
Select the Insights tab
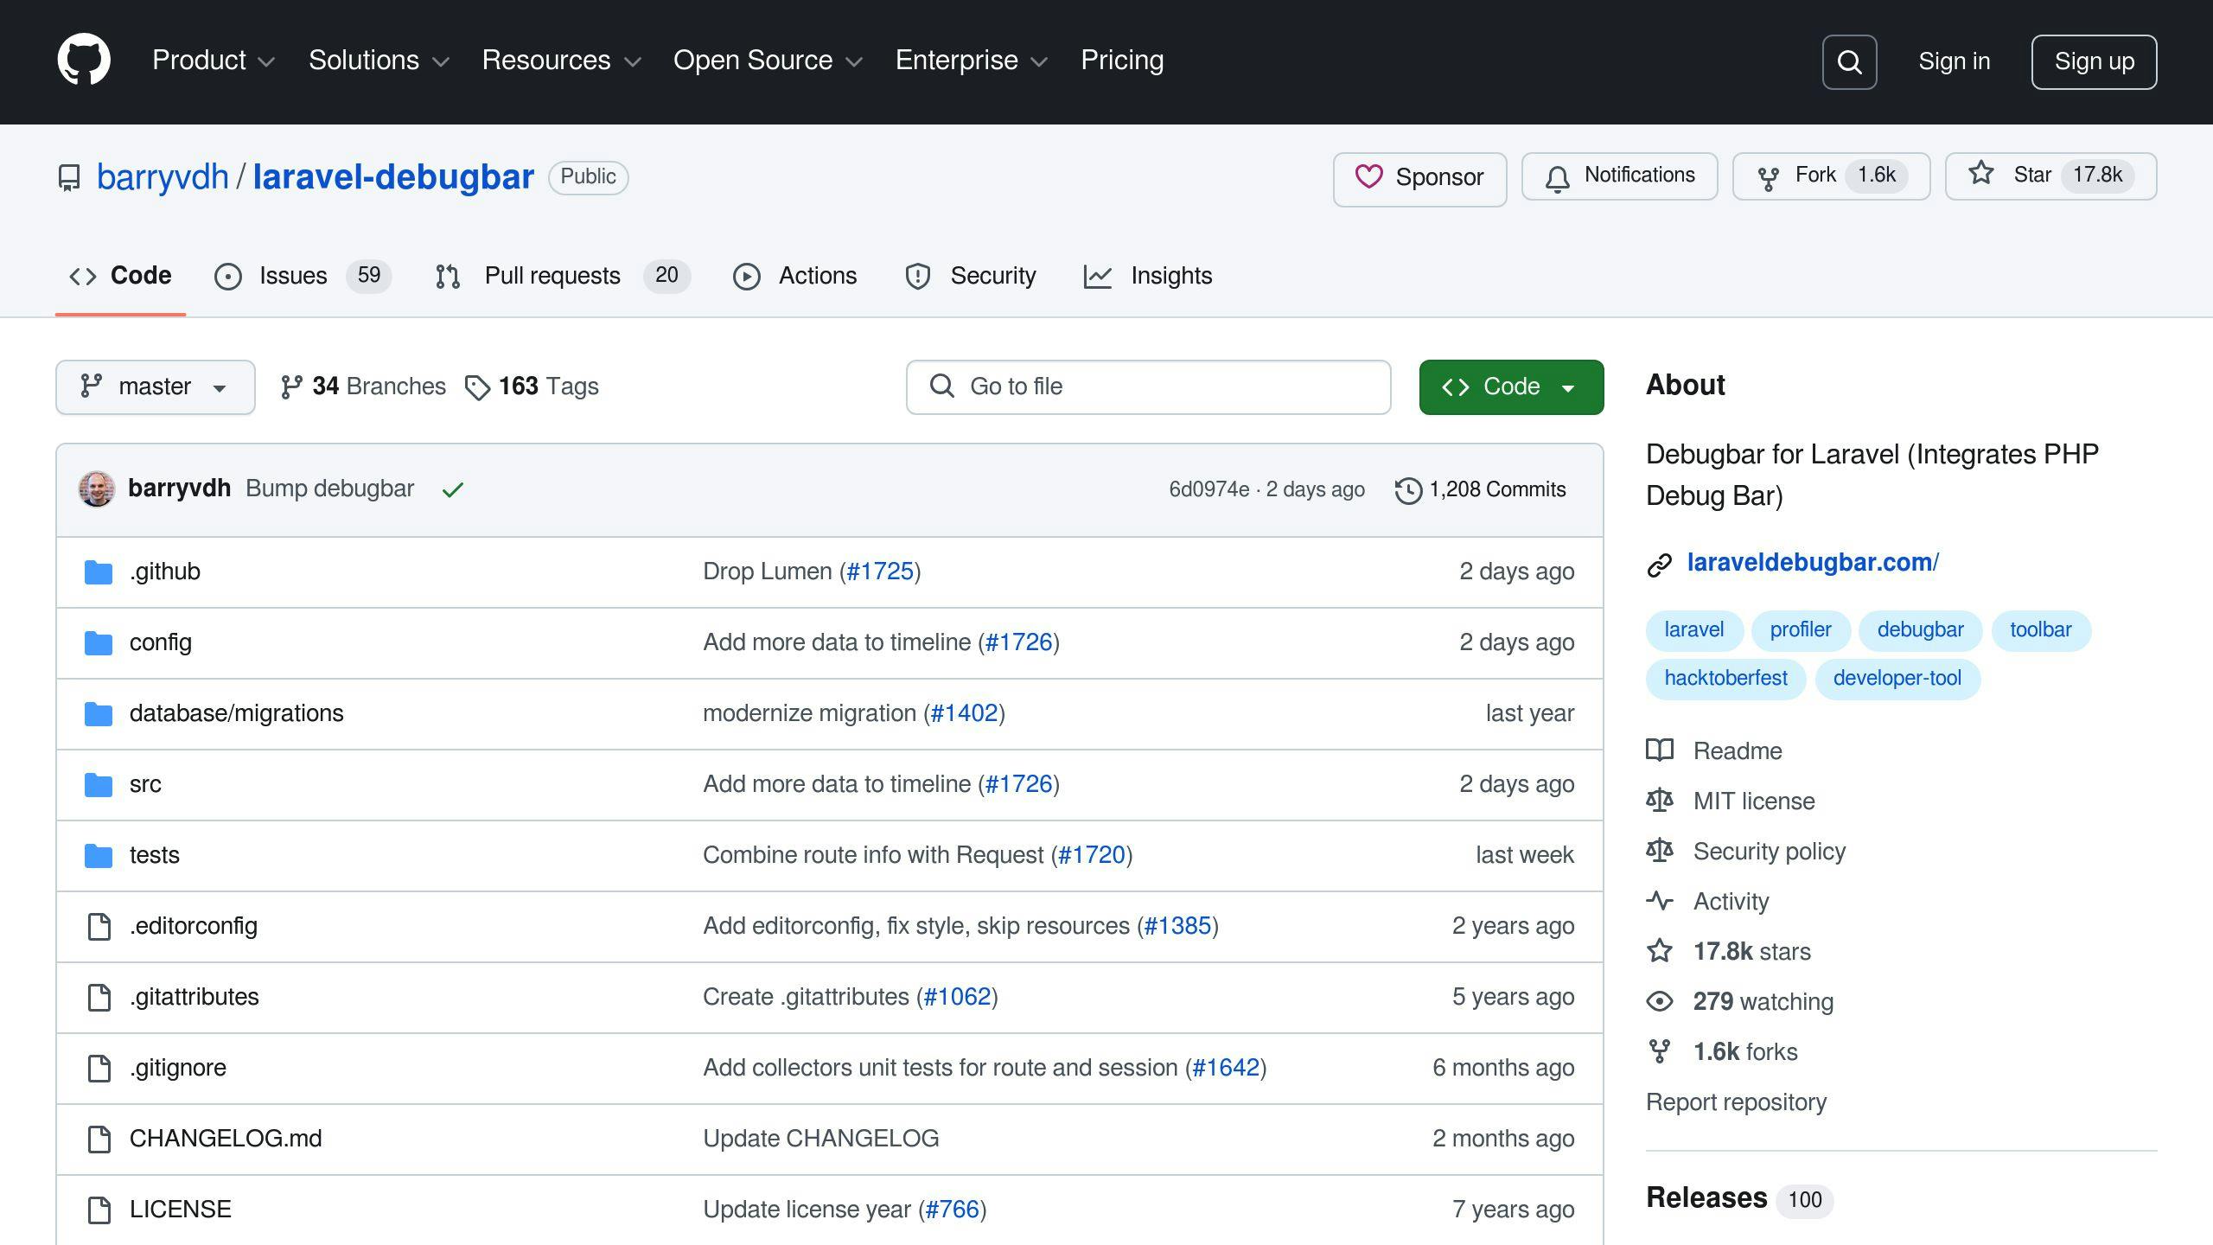coord(1171,276)
